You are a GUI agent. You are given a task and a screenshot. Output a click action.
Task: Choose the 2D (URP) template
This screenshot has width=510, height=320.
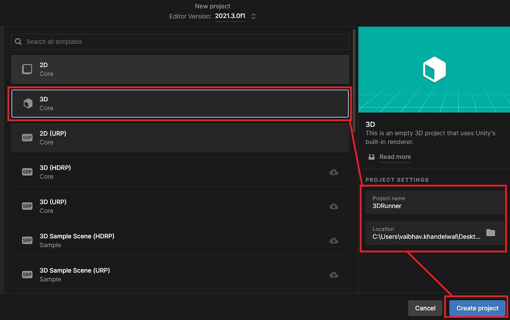180,138
